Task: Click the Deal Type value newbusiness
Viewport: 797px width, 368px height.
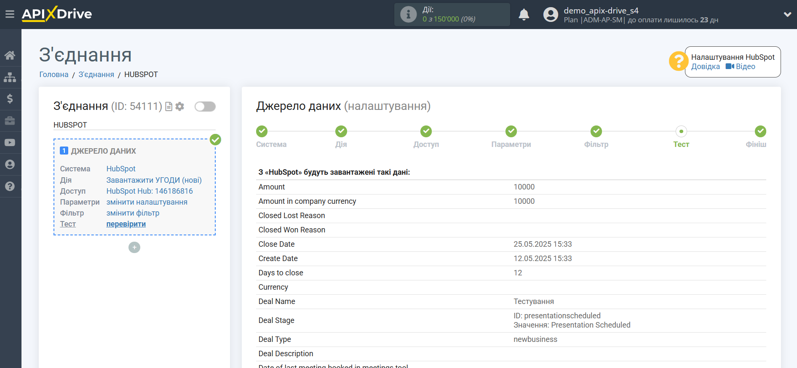Action: pyautogui.click(x=535, y=339)
